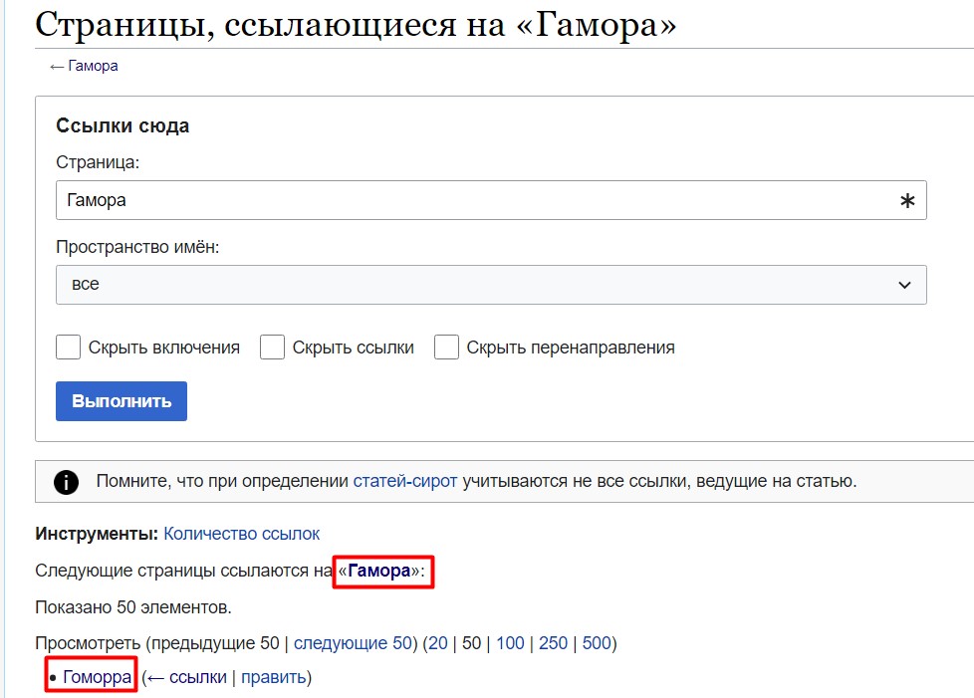Open the ← Гамора backlink
The width and height of the screenshot is (974, 698).
(x=93, y=66)
